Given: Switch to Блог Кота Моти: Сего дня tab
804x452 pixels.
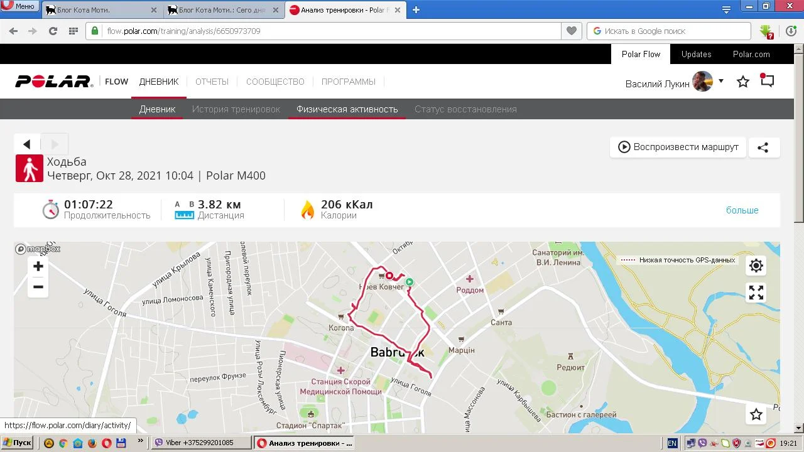Looking at the screenshot, I should (224, 10).
